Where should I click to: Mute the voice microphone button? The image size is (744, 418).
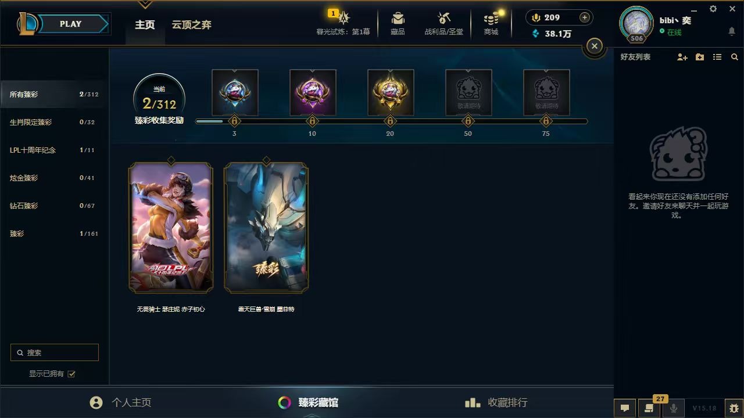coord(674,408)
